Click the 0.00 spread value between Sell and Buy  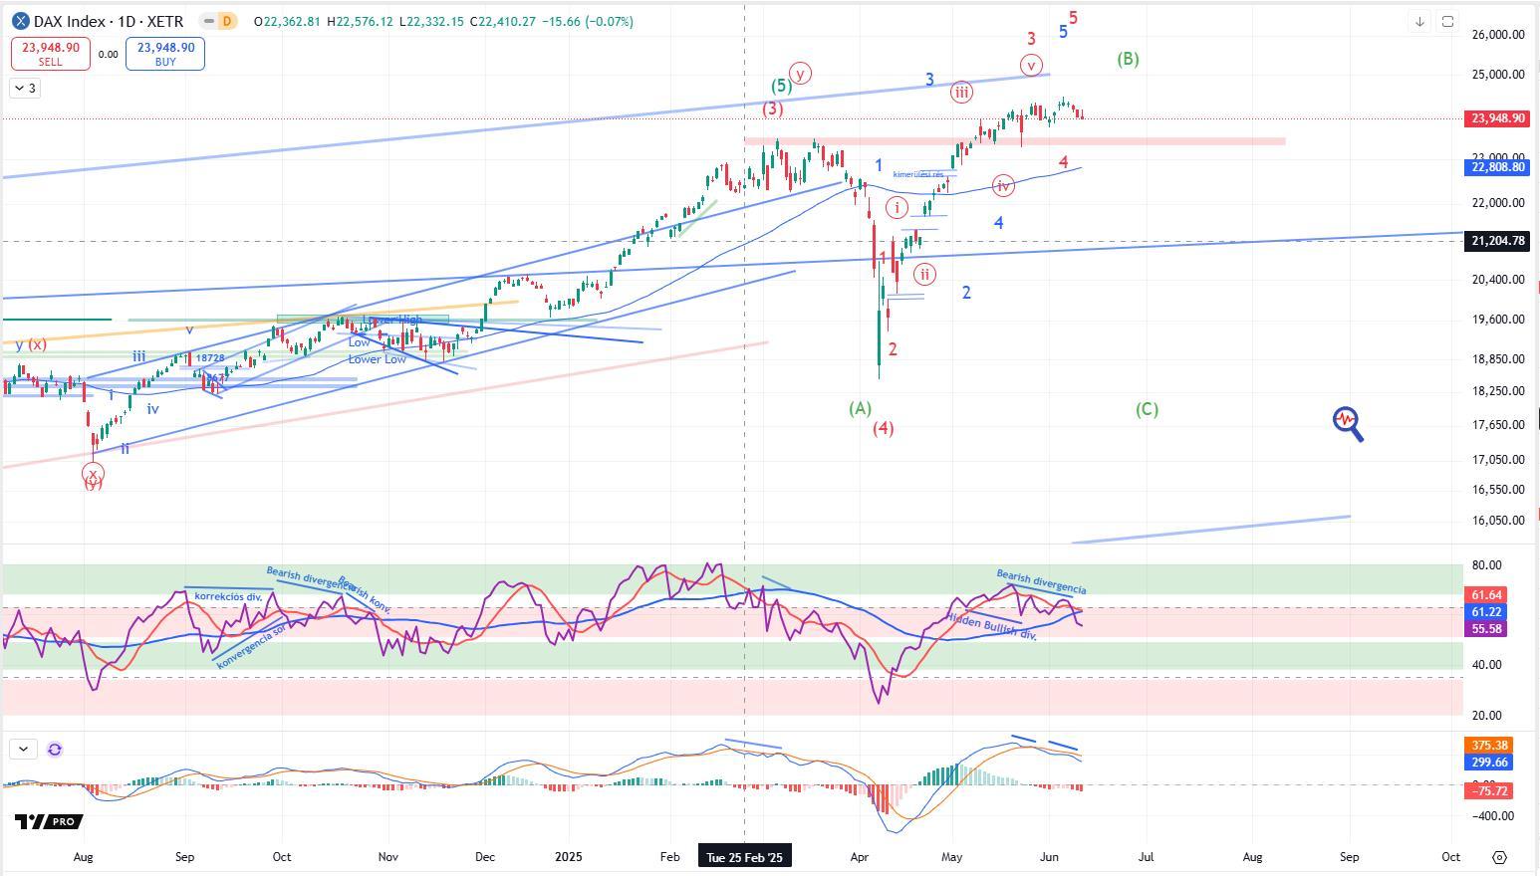tap(108, 55)
